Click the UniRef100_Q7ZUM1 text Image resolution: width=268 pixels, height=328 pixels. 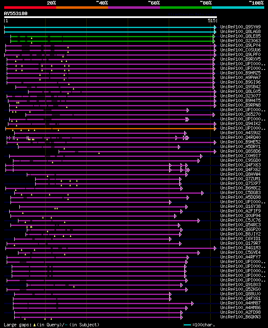coord(240,179)
